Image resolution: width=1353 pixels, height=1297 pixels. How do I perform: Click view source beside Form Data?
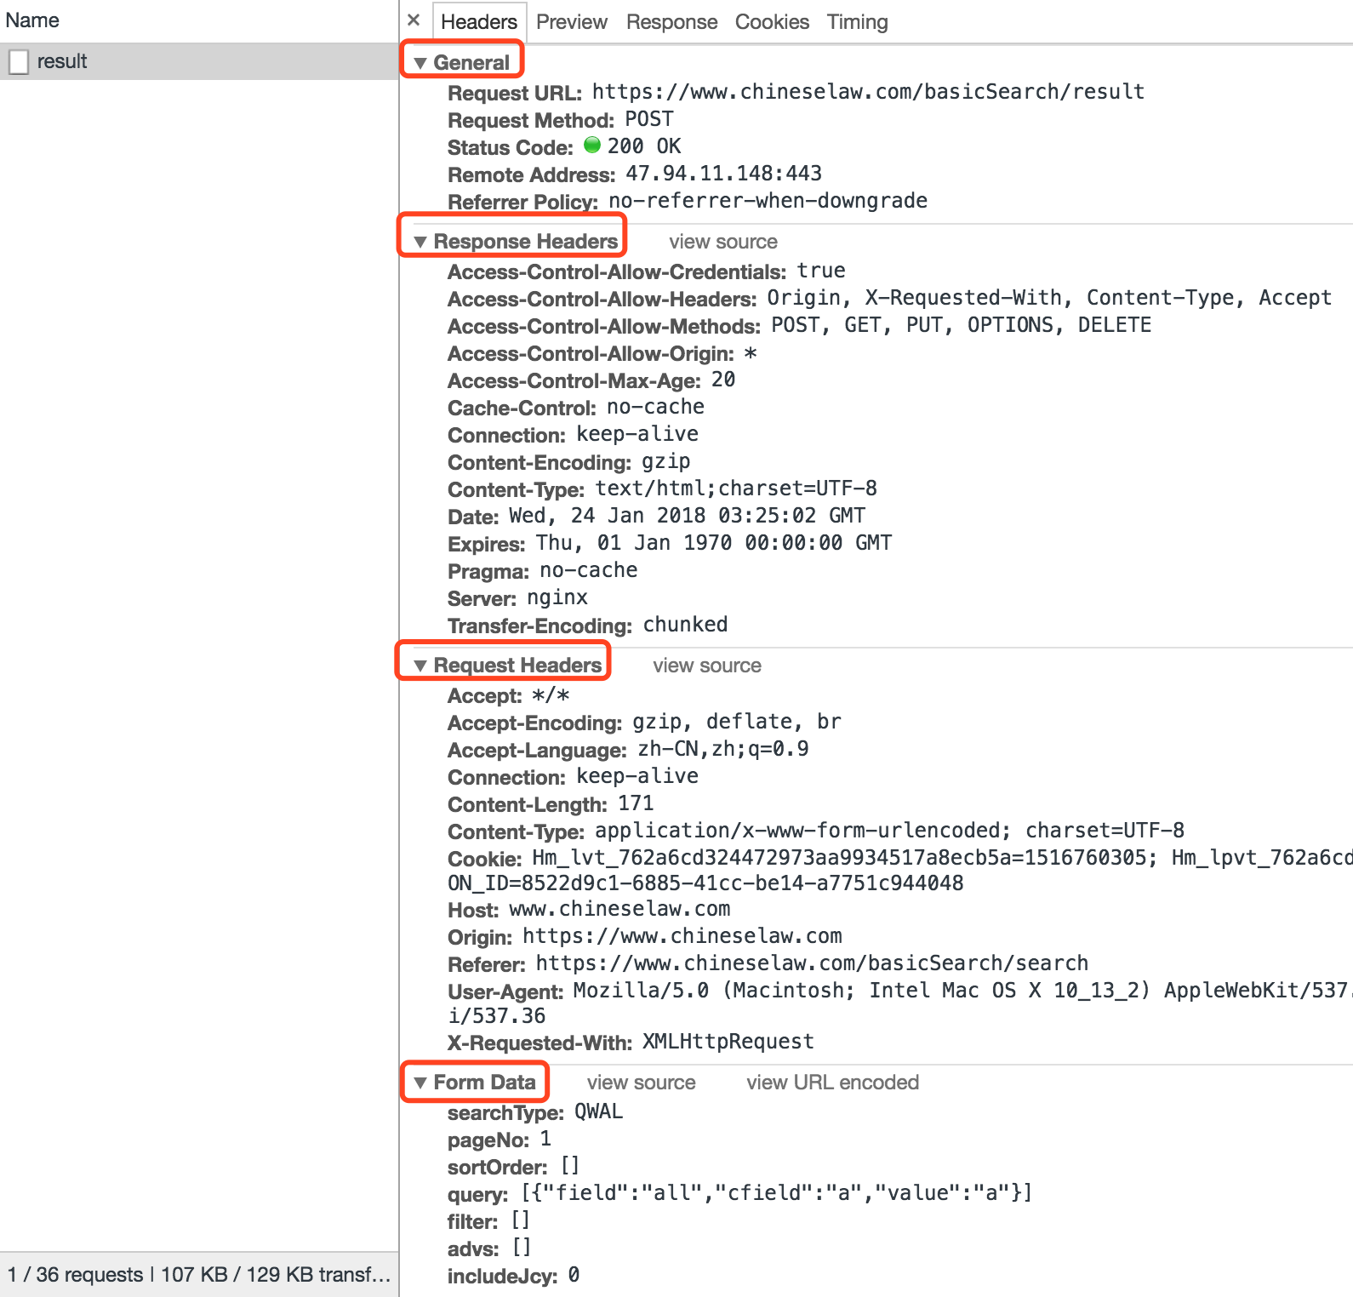point(641,1083)
